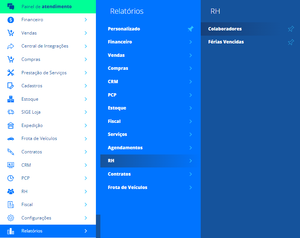Select the Relatórios sidebar item
The height and width of the screenshot is (238, 300).
click(48, 231)
